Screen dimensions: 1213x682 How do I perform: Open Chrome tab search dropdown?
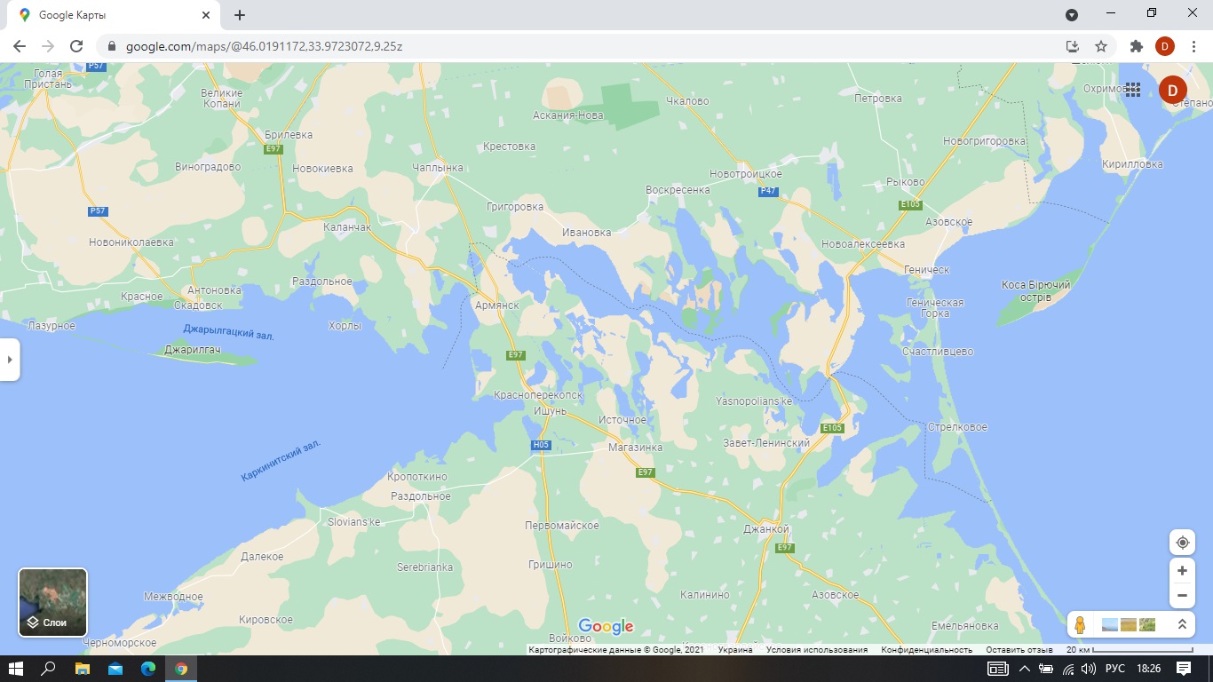pos(1072,15)
